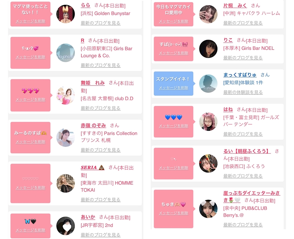Delete the スタンプイイネ！ message

[x=174, y=88]
